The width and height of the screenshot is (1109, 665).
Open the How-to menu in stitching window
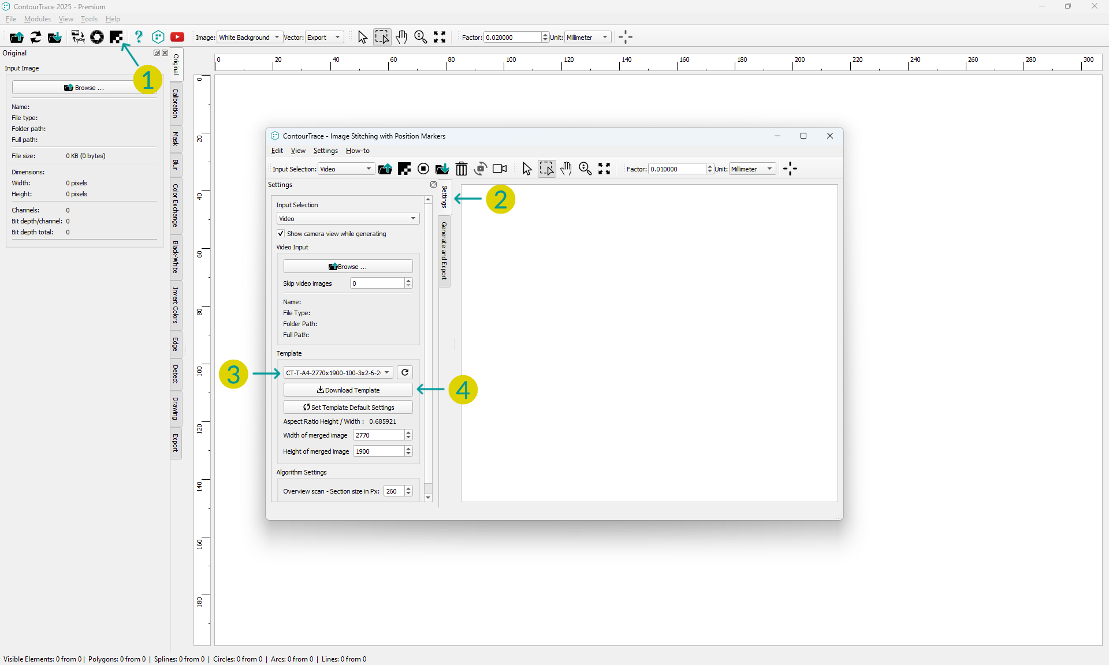(358, 151)
